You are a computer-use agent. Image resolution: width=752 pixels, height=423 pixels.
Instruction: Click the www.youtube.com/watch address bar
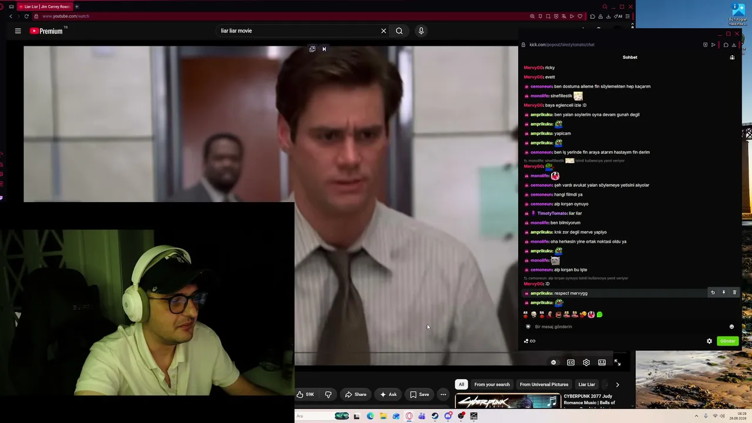65,16
